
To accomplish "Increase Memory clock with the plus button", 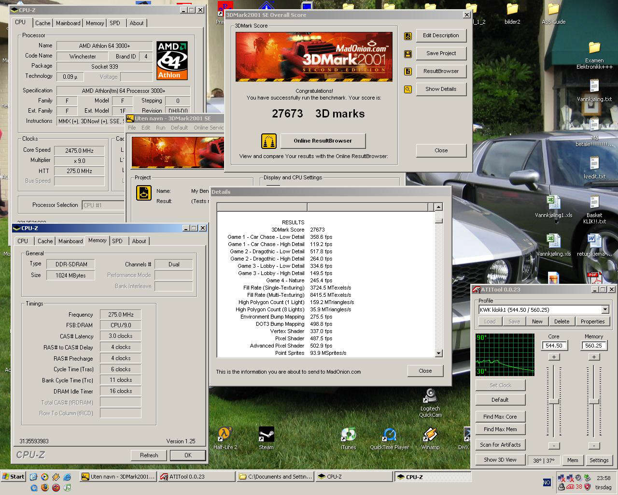I will 594,357.
